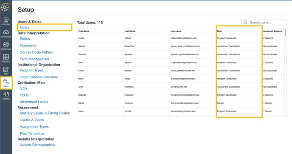292x154 pixels.
Task: Click the 0 Subjects cell
Action: pyautogui.click(x=268, y=79)
